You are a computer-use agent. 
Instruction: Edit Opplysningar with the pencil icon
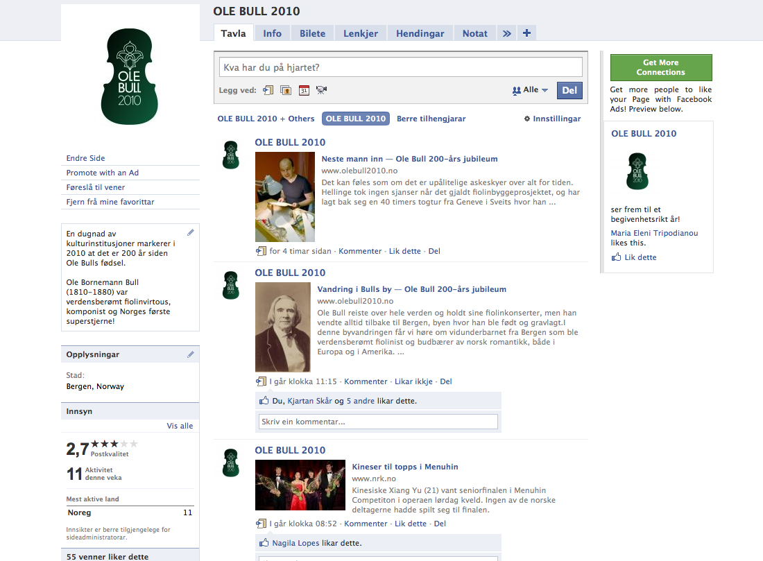190,355
